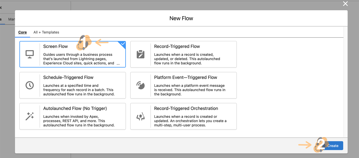The image size is (359, 158).
Task: Pick Platform Event—Triggered Flow title
Action: click(186, 77)
